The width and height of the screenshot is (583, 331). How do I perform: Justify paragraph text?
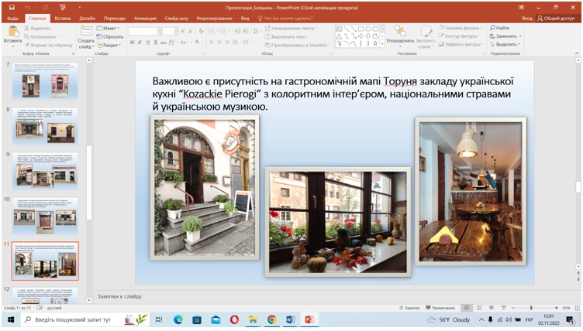235,43
